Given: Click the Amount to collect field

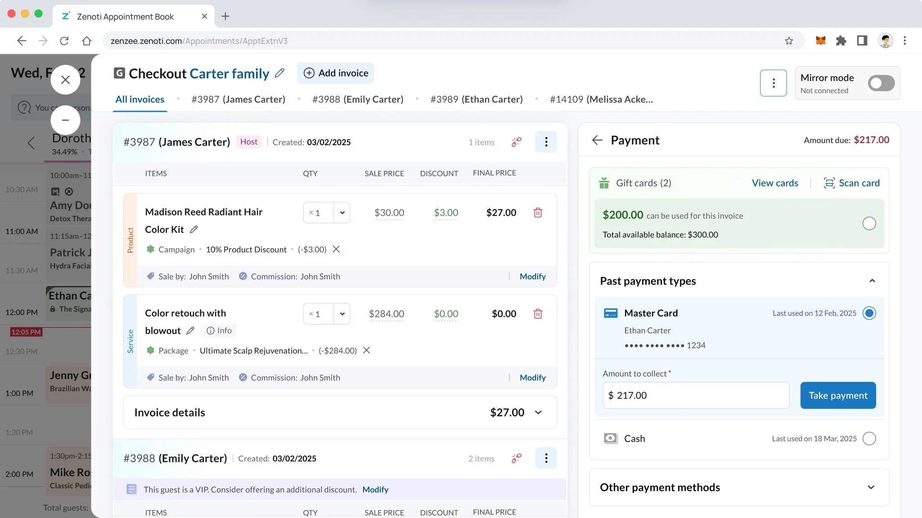Looking at the screenshot, I should 695,395.
